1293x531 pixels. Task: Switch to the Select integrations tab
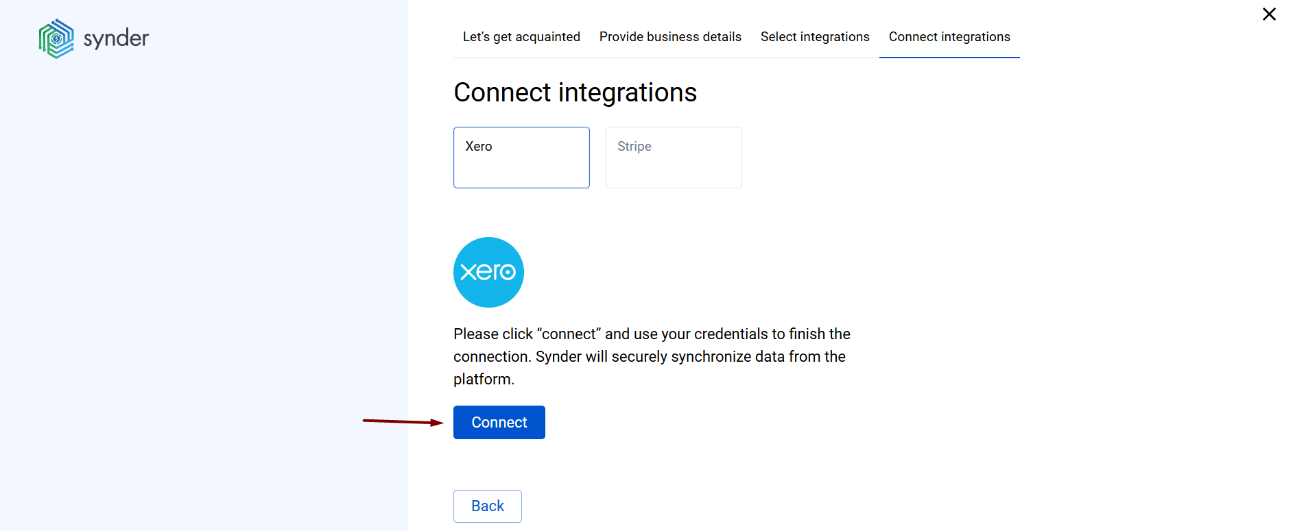815,36
